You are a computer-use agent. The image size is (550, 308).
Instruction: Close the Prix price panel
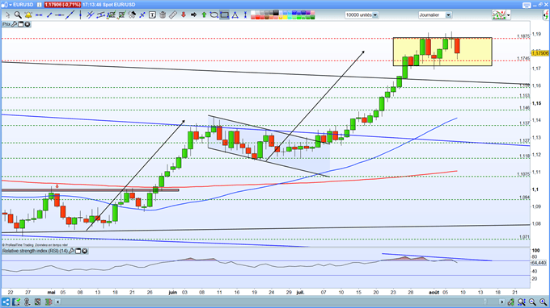(27, 24)
